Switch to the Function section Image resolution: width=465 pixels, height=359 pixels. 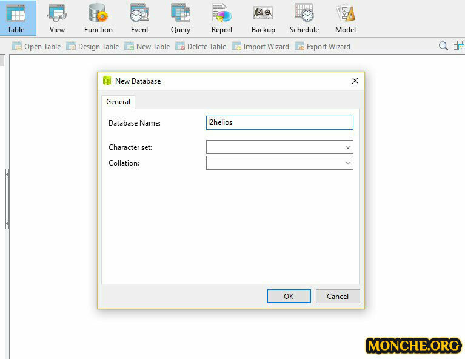click(x=98, y=18)
